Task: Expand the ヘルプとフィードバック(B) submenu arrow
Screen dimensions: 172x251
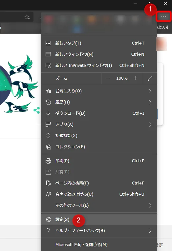Action: (150, 231)
